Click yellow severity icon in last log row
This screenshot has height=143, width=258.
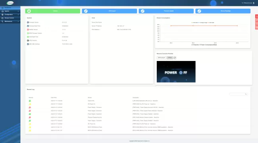[x=30, y=131]
